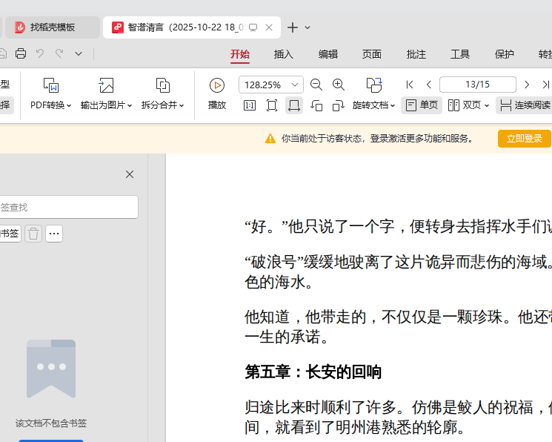Click the bookmark search field
This screenshot has height=442, width=552.
(69, 207)
